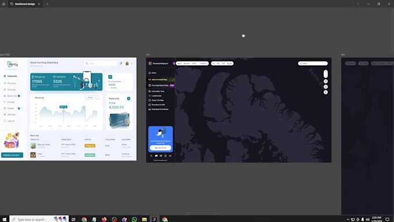Click the Windows taskbar search box
394x222 pixels.
39,219
